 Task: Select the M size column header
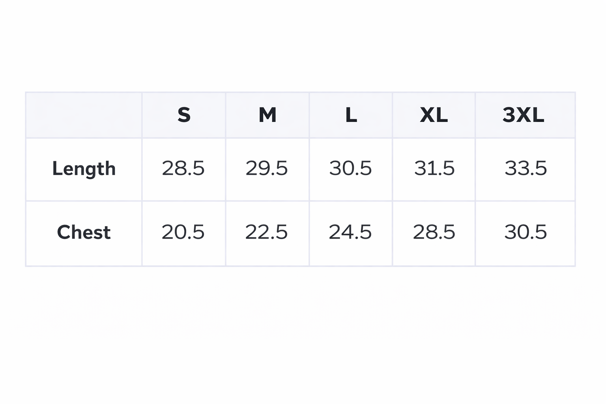[267, 115]
